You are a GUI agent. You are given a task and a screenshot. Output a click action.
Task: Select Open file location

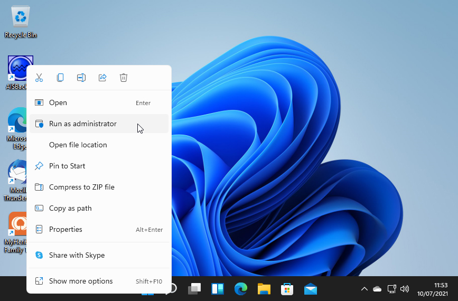click(99, 145)
